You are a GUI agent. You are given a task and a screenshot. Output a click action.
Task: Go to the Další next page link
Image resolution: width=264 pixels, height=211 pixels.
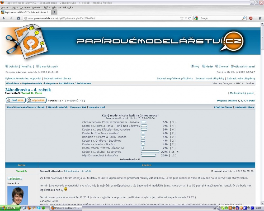point(252,100)
